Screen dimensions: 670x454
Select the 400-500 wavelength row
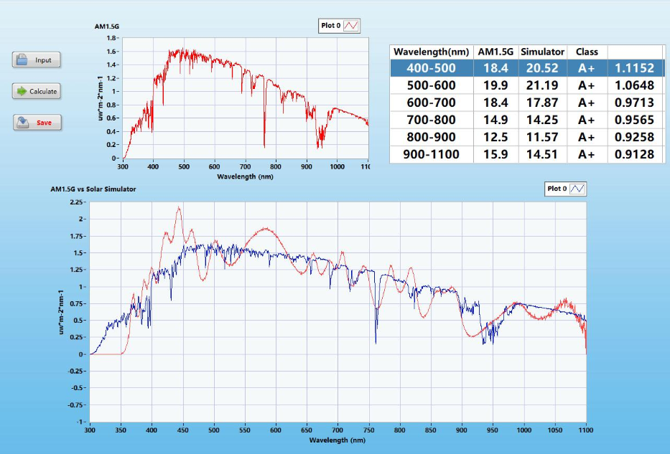pyautogui.click(x=527, y=68)
